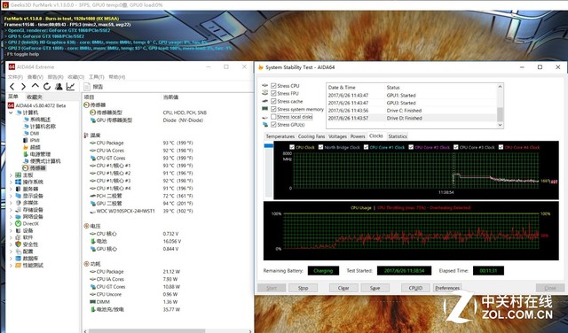568x333 pixels.
Task: Uncheck the Stress CPU checkbox
Action: pyautogui.click(x=273, y=86)
